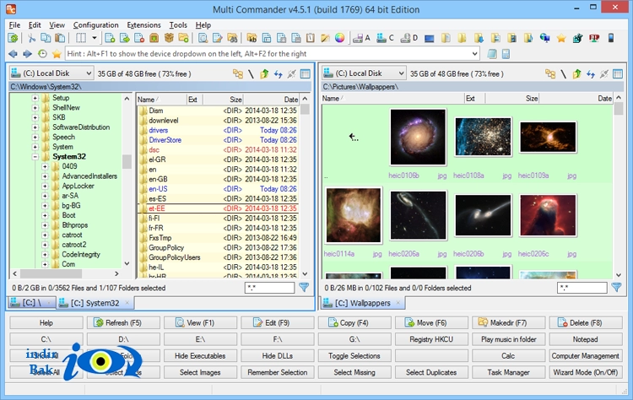The image size is (633, 400).
Task: Open the history clock icon
Action: 42,54
